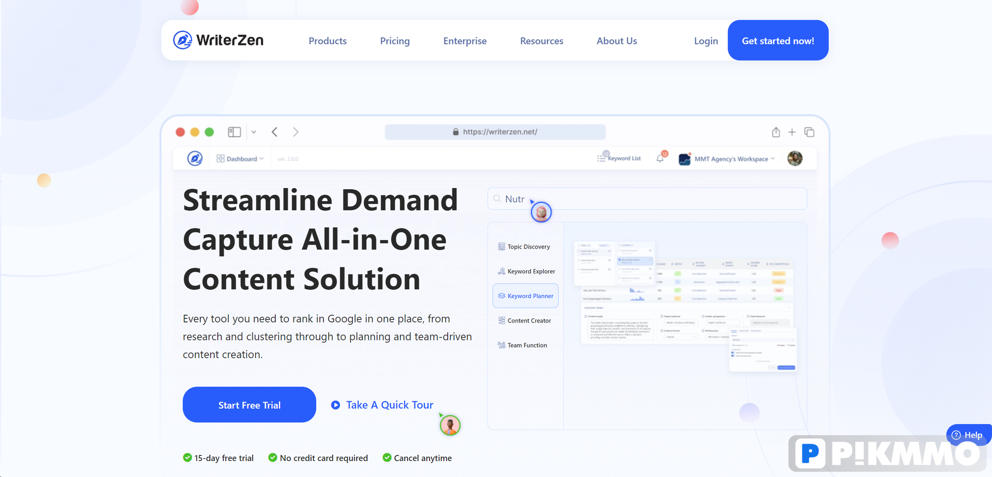Click the 'Cancel anytime' text
992x477 pixels.
(x=423, y=458)
